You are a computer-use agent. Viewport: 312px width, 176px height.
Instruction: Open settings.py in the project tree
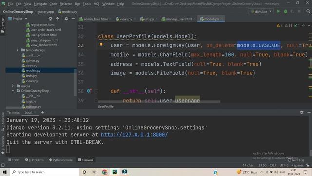point(34,107)
